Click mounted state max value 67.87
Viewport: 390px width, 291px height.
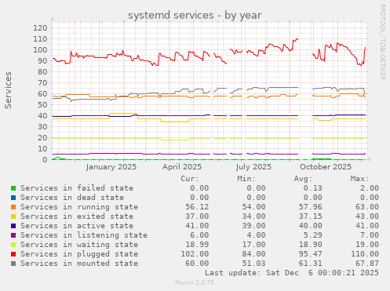coord(367,264)
